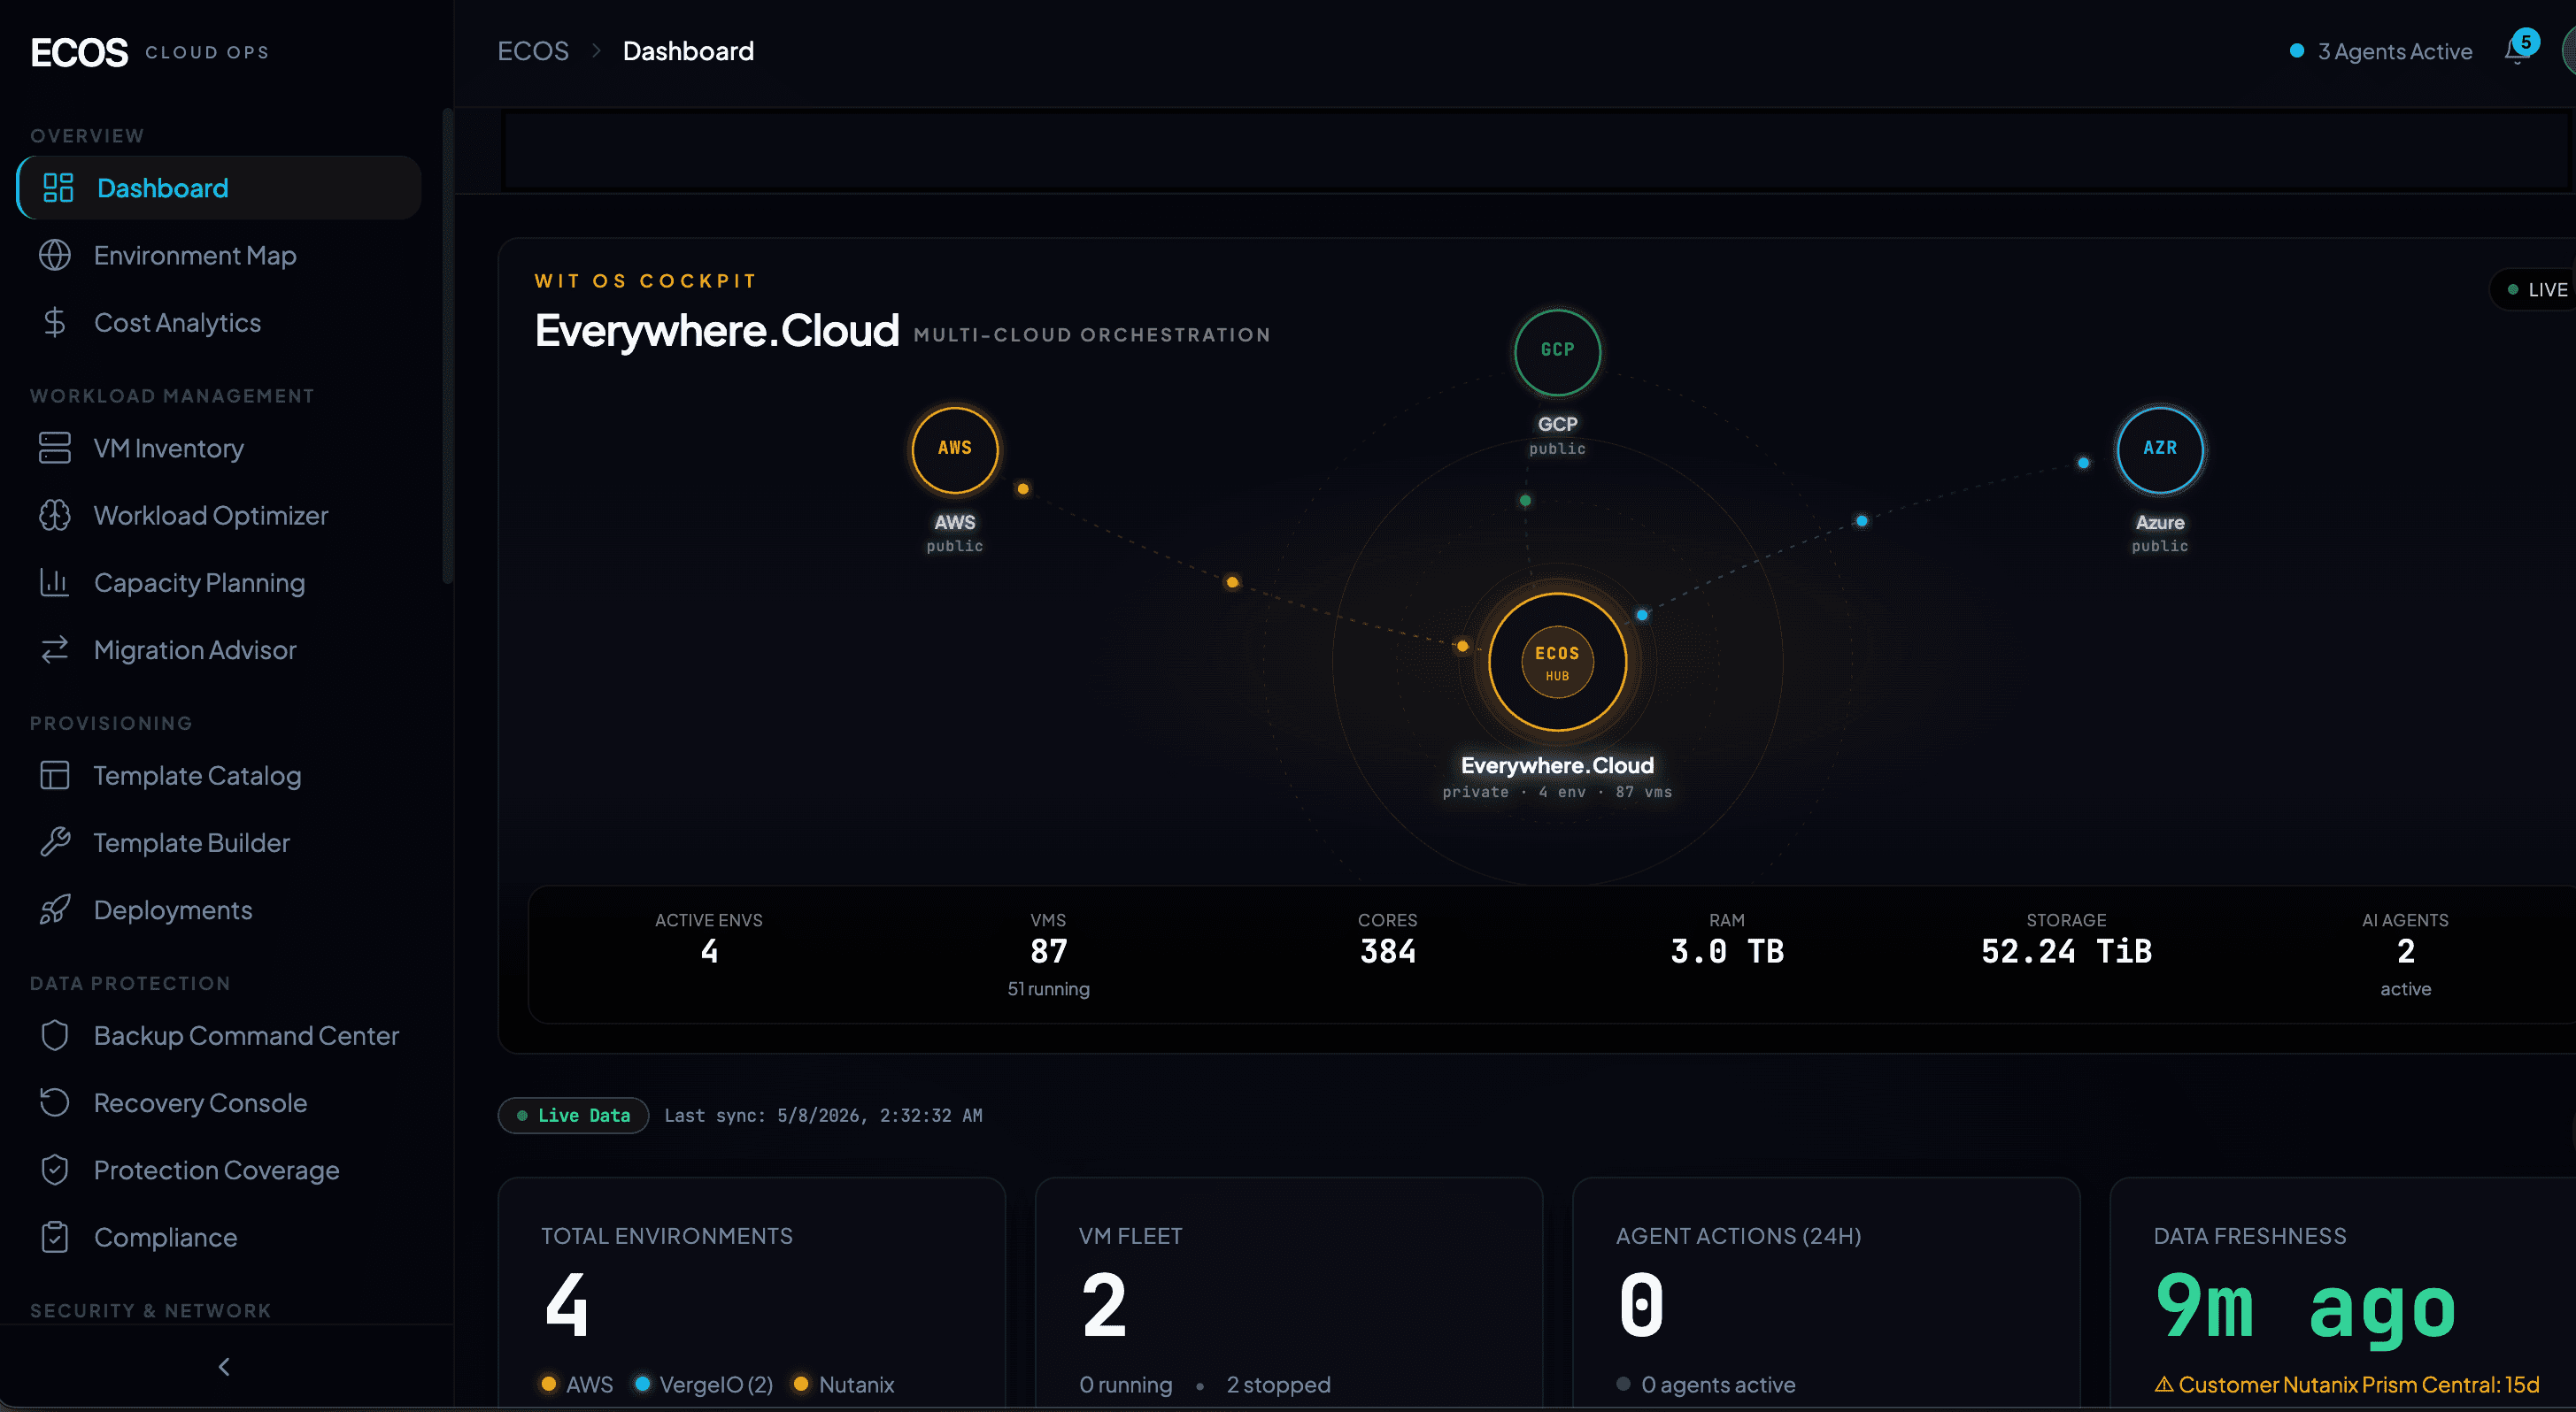Click the Nutanix legend entry

tap(844, 1384)
